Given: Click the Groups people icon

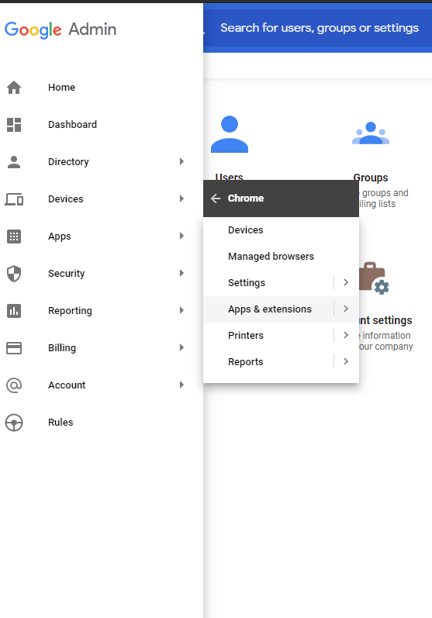Looking at the screenshot, I should 371,133.
